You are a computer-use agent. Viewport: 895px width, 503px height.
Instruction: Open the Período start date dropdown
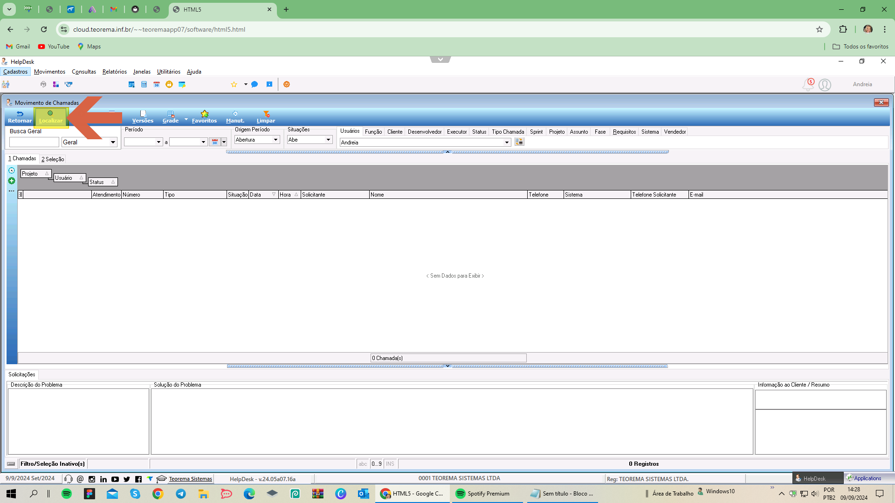(158, 142)
